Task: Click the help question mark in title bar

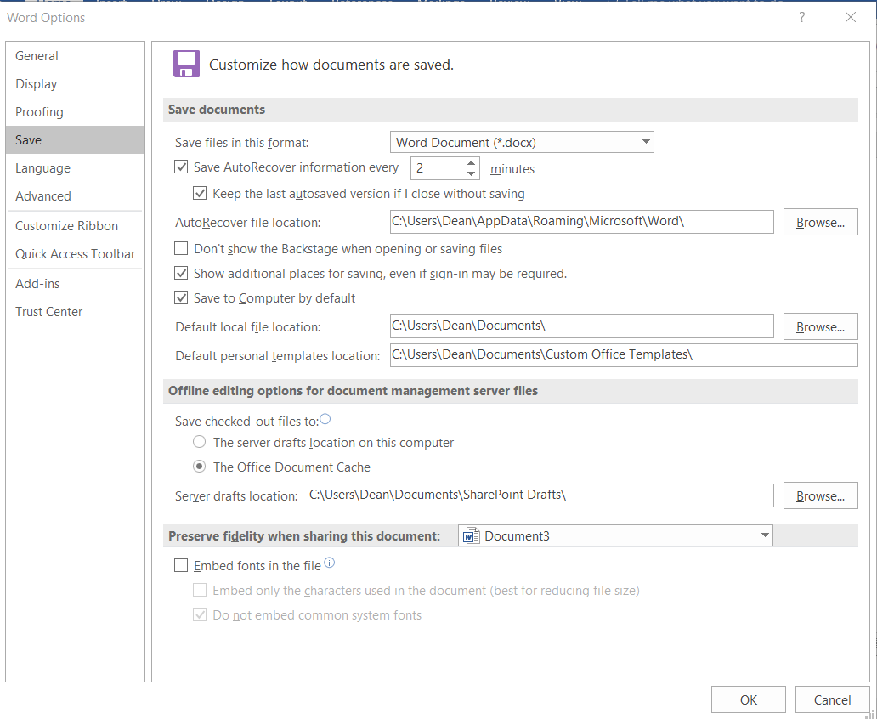Action: [x=802, y=17]
